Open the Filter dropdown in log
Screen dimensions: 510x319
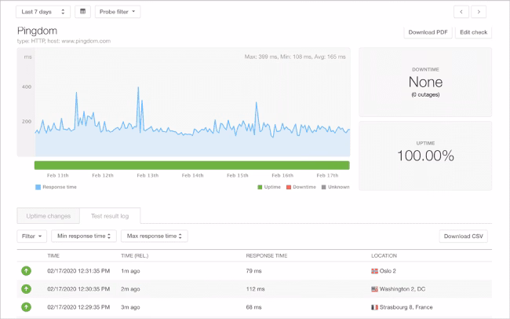[31, 236]
